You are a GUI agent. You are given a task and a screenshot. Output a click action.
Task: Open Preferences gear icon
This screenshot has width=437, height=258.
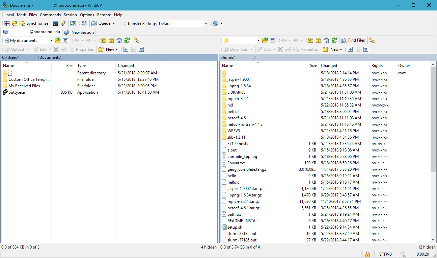coord(84,23)
